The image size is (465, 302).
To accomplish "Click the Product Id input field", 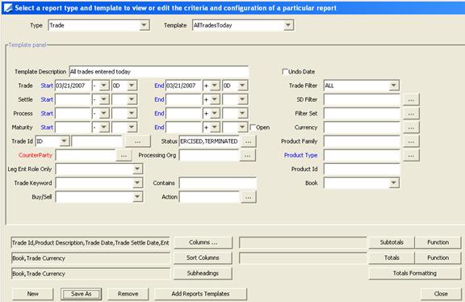I will point(362,169).
